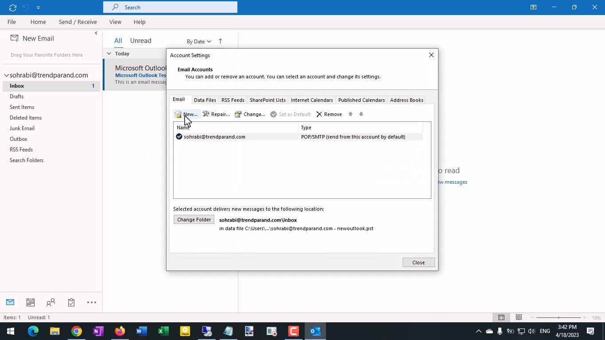Open the Microsoft Outlook test message

click(x=135, y=75)
